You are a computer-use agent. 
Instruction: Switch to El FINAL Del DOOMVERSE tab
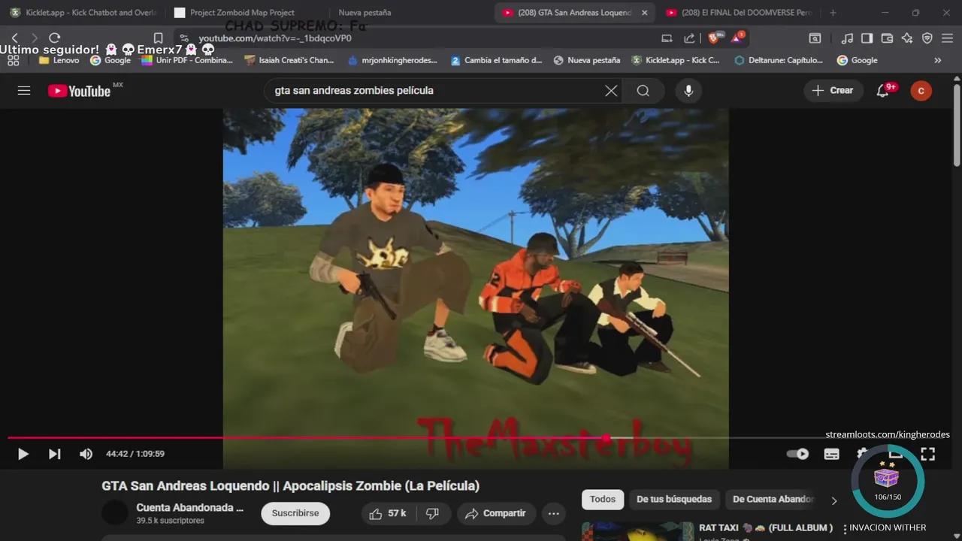click(x=740, y=13)
